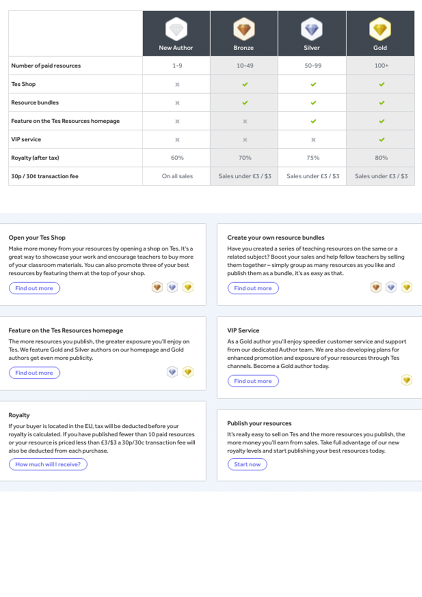Click the How much will I receive button
The height and width of the screenshot is (597, 422).
pos(48,464)
